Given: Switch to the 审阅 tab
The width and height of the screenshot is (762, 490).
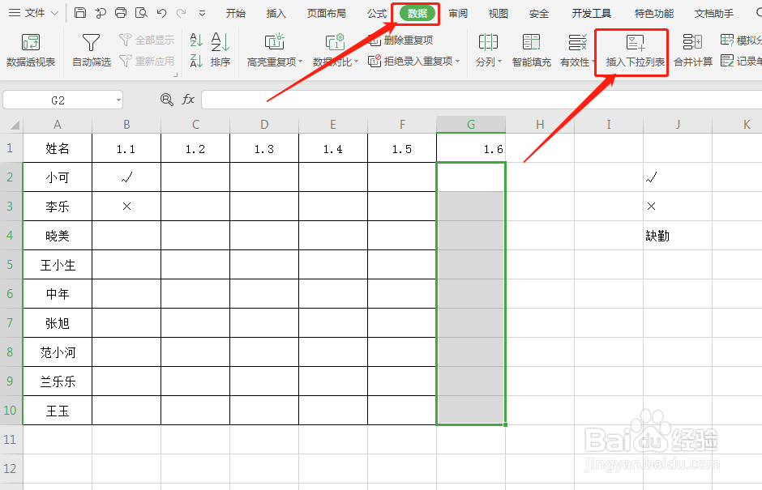Looking at the screenshot, I should click(458, 14).
